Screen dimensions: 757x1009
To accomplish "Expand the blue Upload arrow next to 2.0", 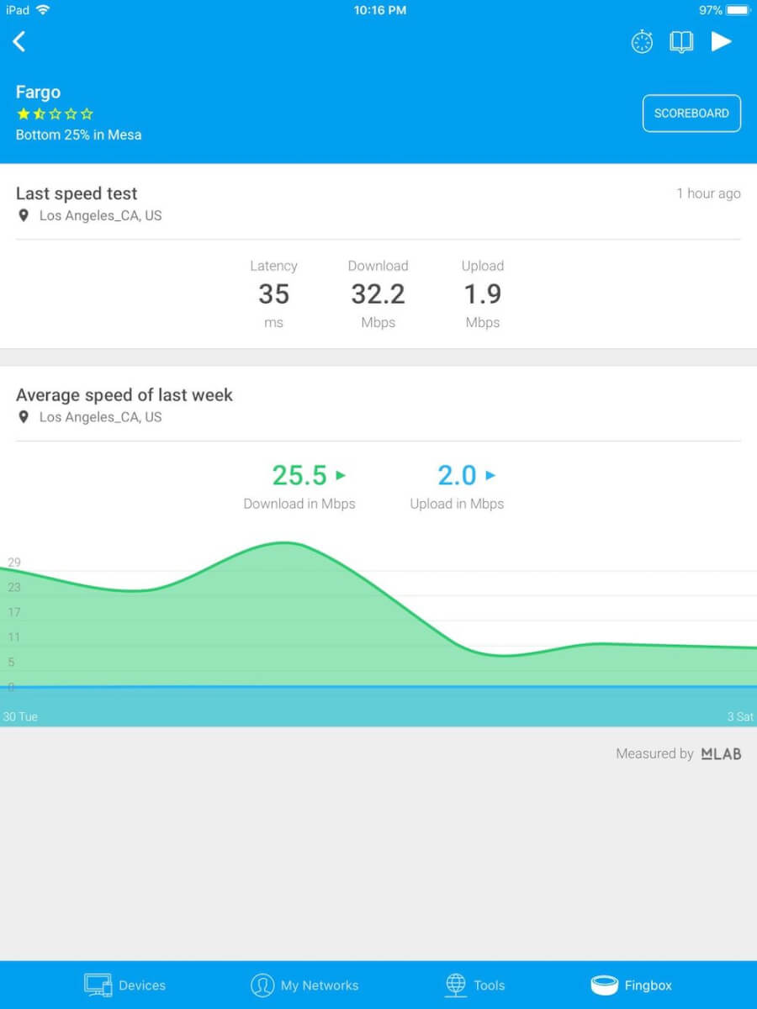I will 490,475.
